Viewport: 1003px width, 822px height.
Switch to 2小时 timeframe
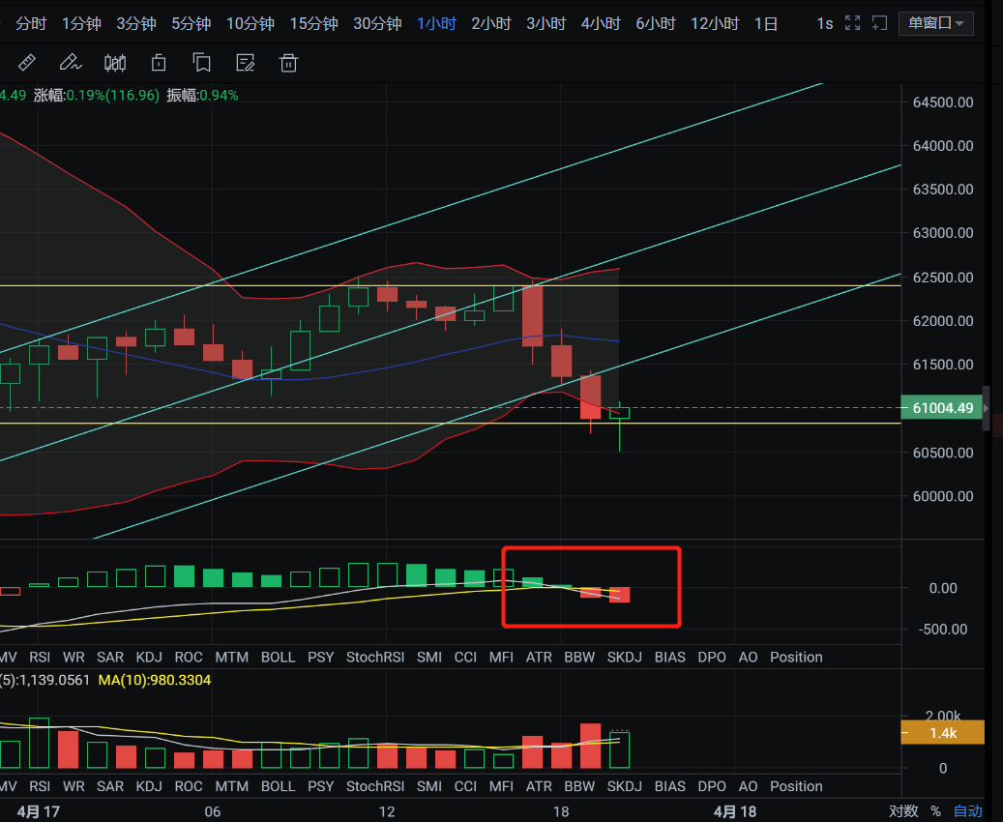click(491, 23)
